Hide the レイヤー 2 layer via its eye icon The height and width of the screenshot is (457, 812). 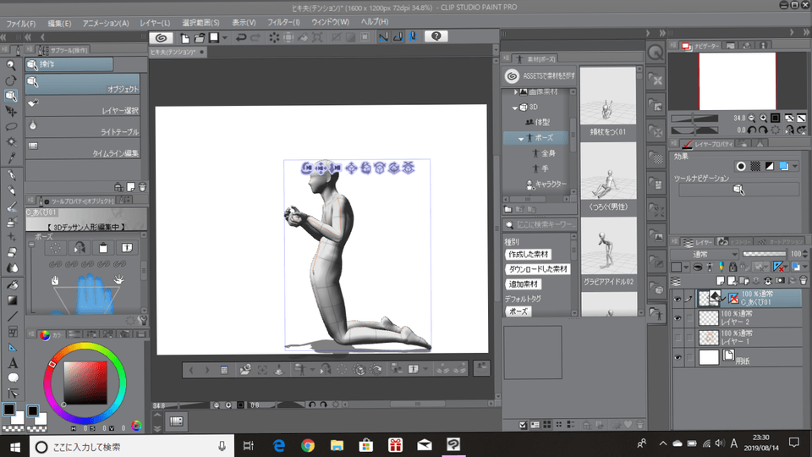click(x=677, y=317)
